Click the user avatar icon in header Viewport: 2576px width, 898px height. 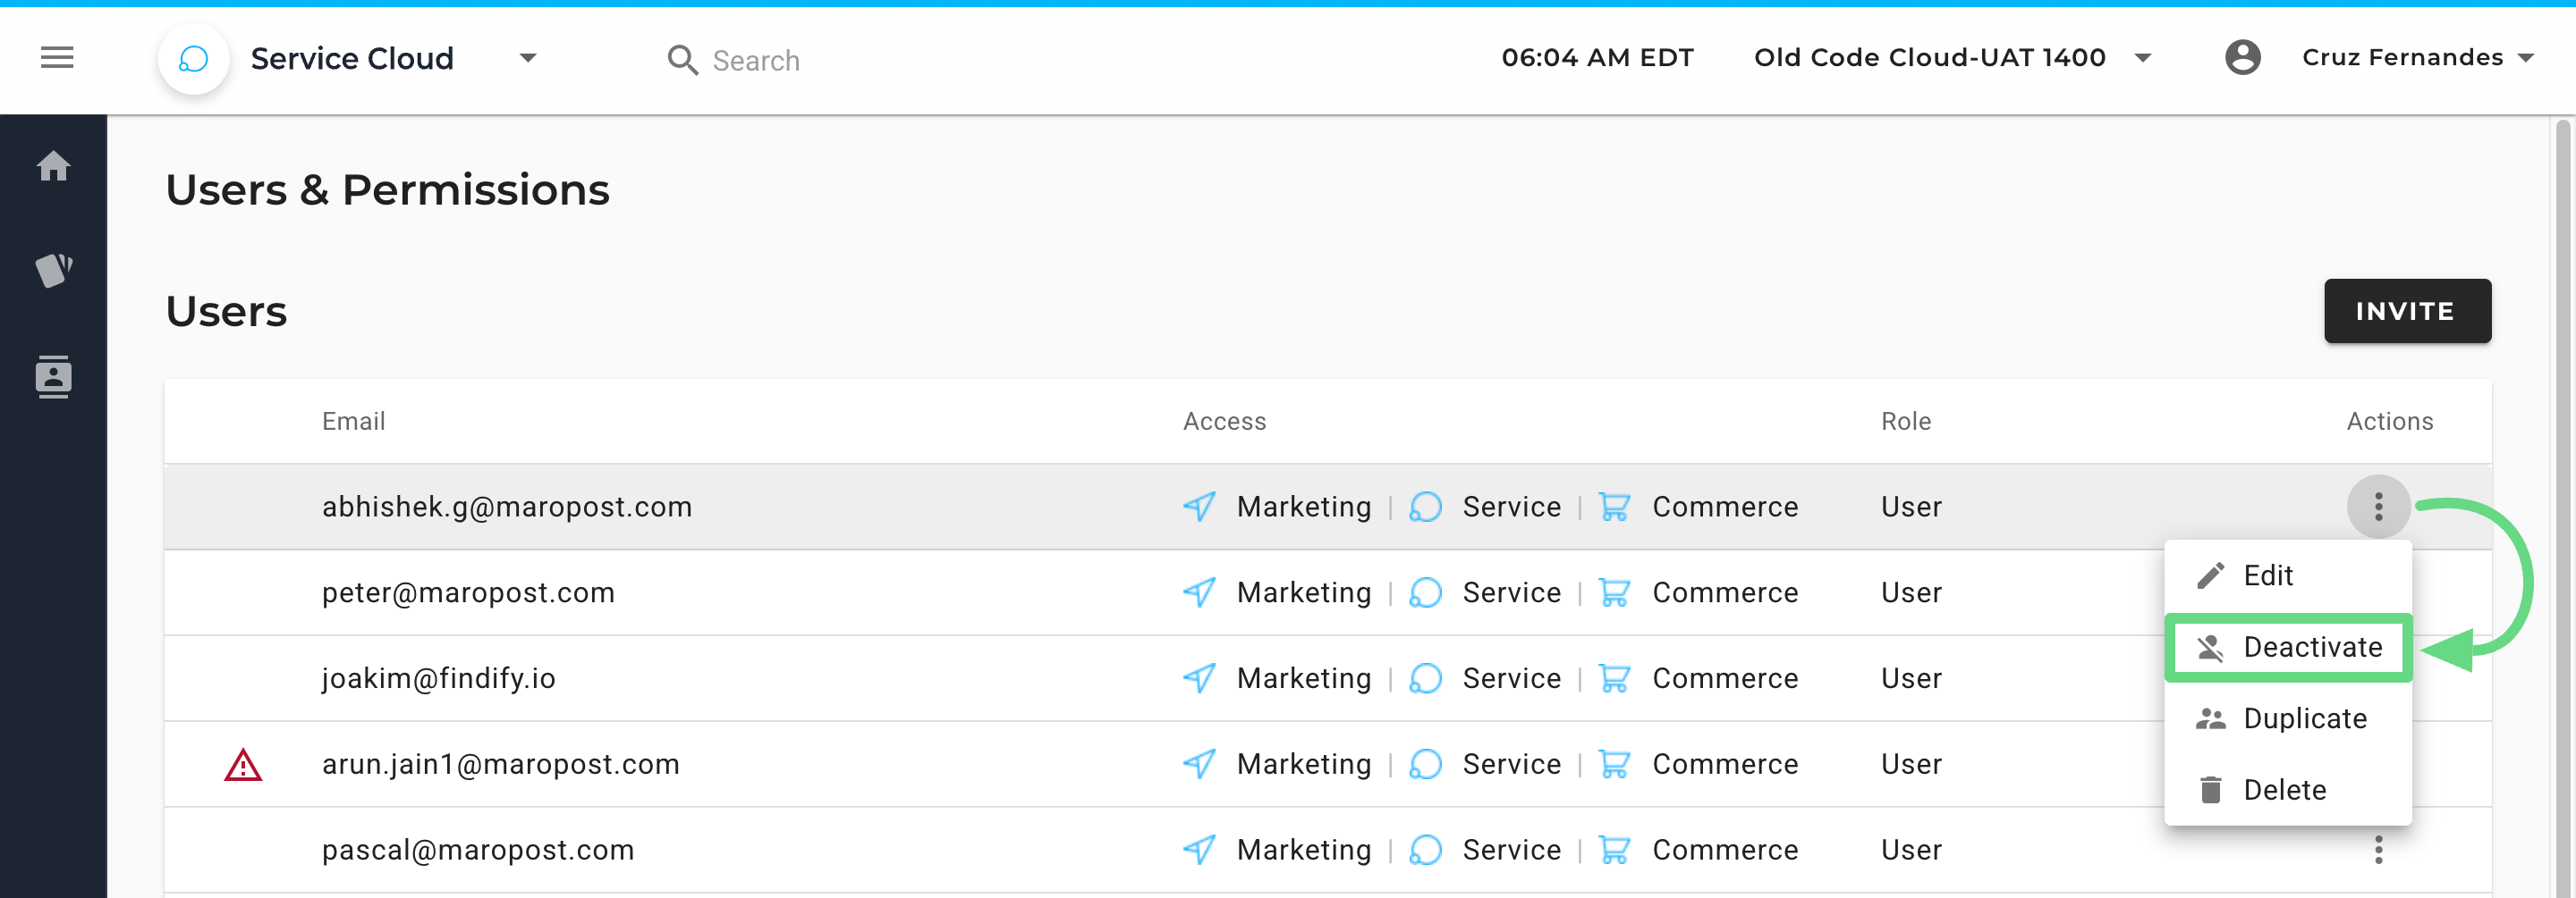(x=2242, y=58)
